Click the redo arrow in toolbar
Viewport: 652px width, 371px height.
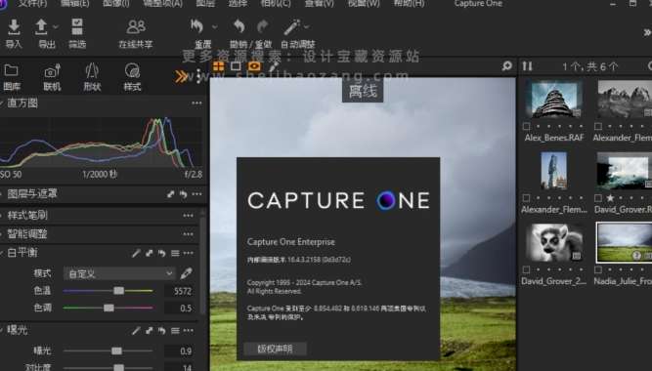tap(263, 26)
